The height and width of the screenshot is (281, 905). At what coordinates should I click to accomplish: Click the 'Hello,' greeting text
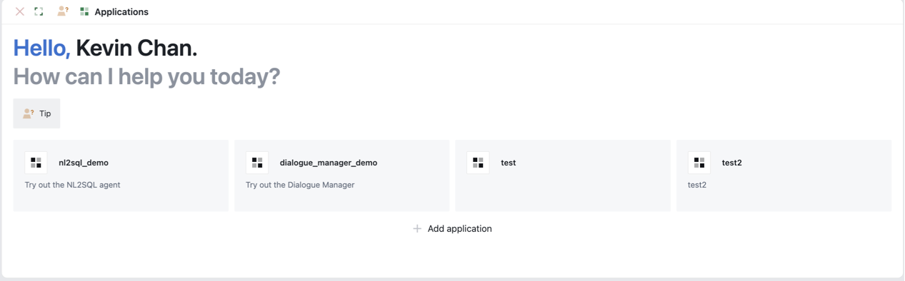pyautogui.click(x=42, y=48)
